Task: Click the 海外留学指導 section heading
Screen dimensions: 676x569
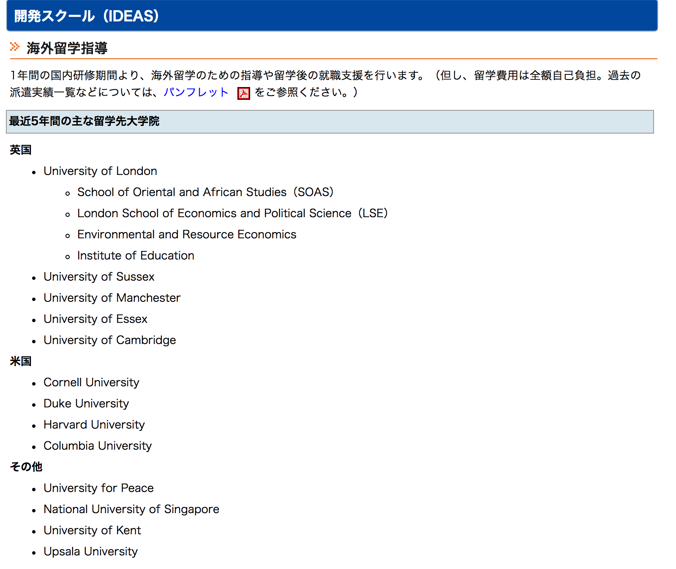Action: click(67, 48)
